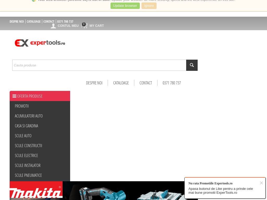Click the hamburger icon in Oferta Produse
This screenshot has height=200, width=267.
click(14, 96)
